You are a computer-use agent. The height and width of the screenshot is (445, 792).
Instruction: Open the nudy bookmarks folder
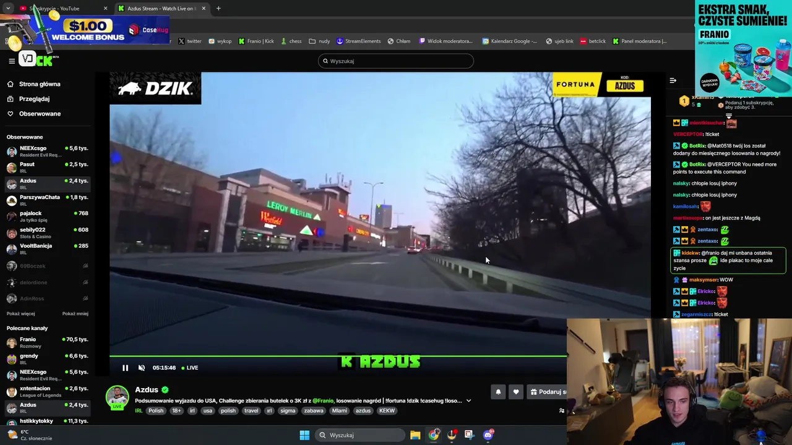pyautogui.click(x=320, y=41)
